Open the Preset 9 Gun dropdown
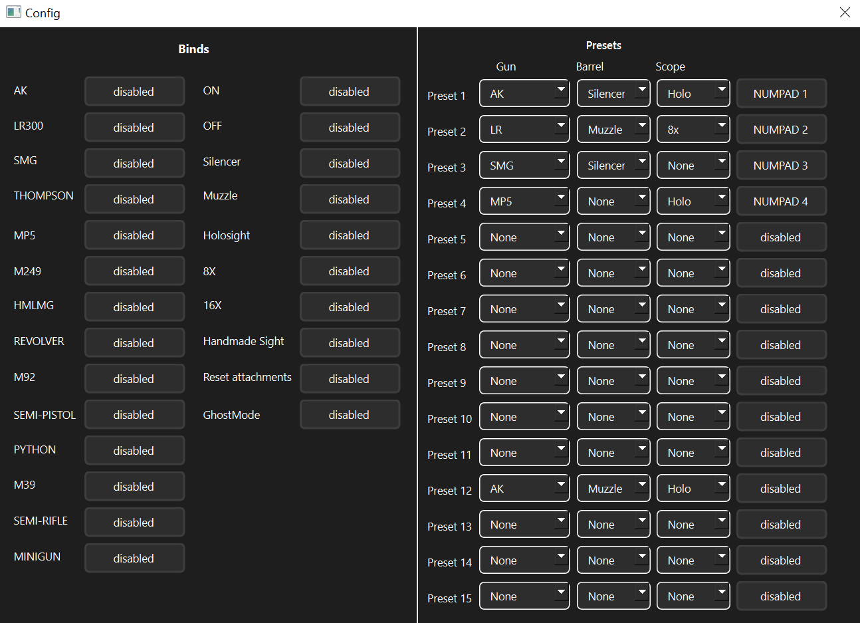This screenshot has width=860, height=623. pos(524,380)
